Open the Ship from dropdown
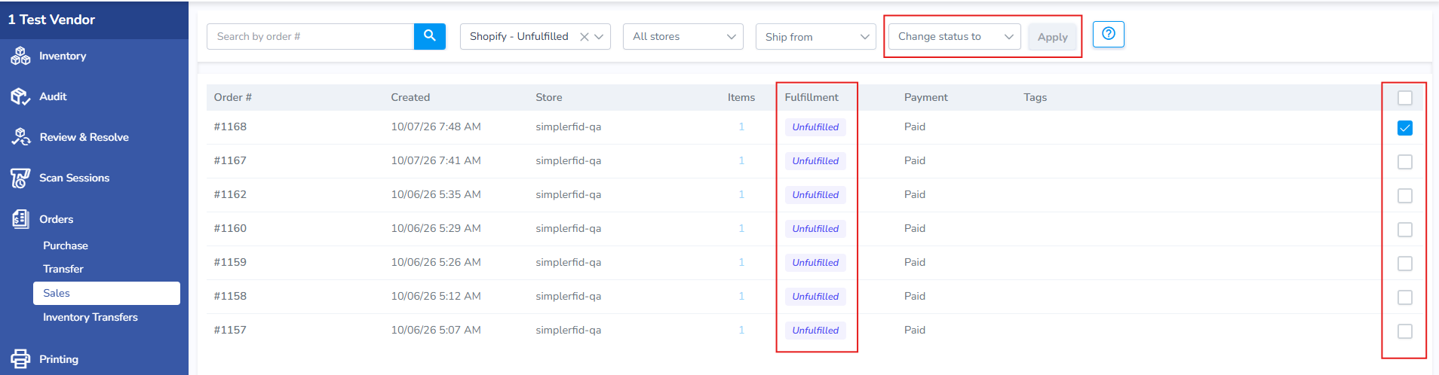Viewport: 1439px width, 375px height. 816,36
